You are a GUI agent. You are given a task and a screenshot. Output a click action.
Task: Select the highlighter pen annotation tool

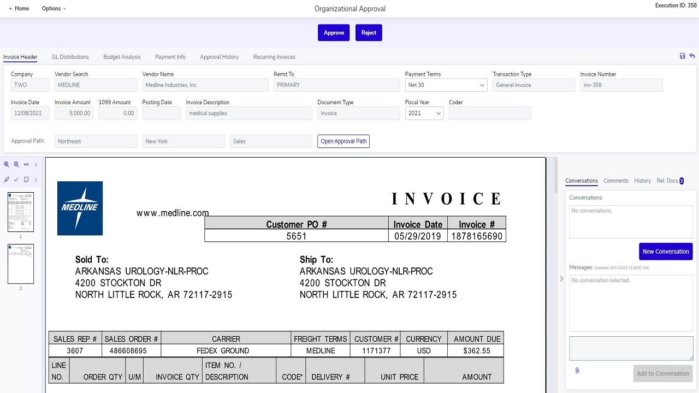click(x=7, y=180)
